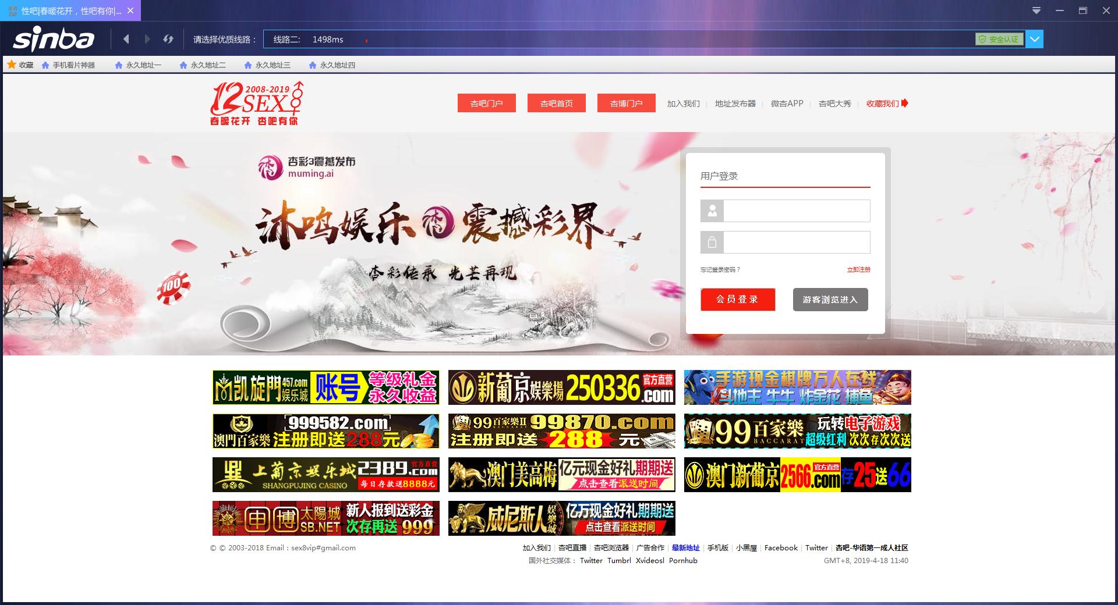
Task: Open the 收藏 star favorites button
Action: (x=20, y=65)
